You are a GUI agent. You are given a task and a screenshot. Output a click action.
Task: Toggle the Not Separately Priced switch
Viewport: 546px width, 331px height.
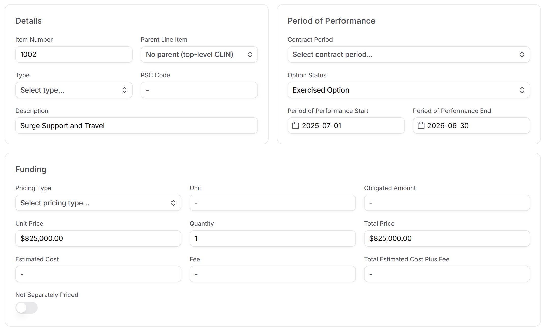pos(26,308)
